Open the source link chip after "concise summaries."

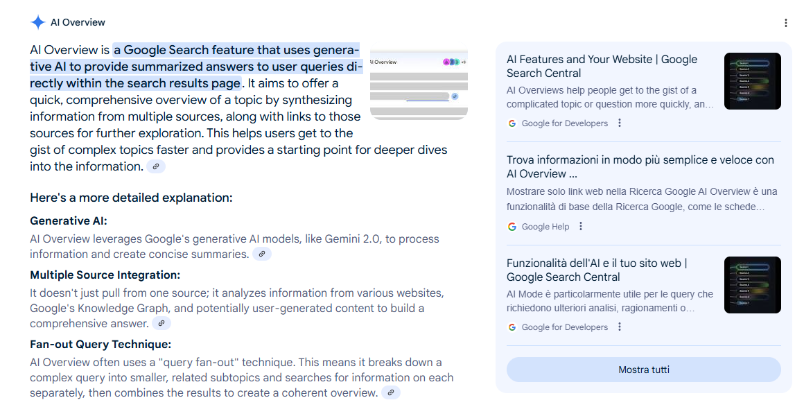coord(262,254)
